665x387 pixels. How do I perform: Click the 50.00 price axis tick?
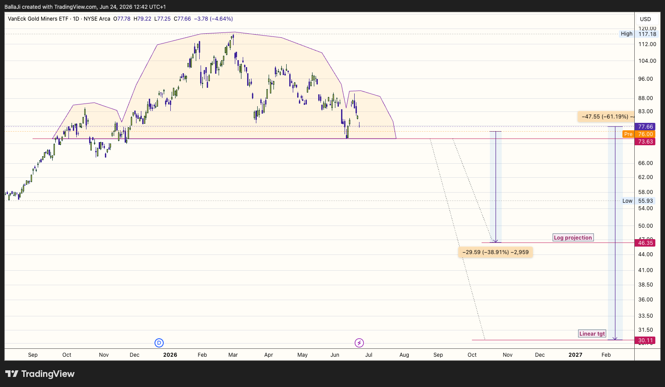[x=646, y=226]
